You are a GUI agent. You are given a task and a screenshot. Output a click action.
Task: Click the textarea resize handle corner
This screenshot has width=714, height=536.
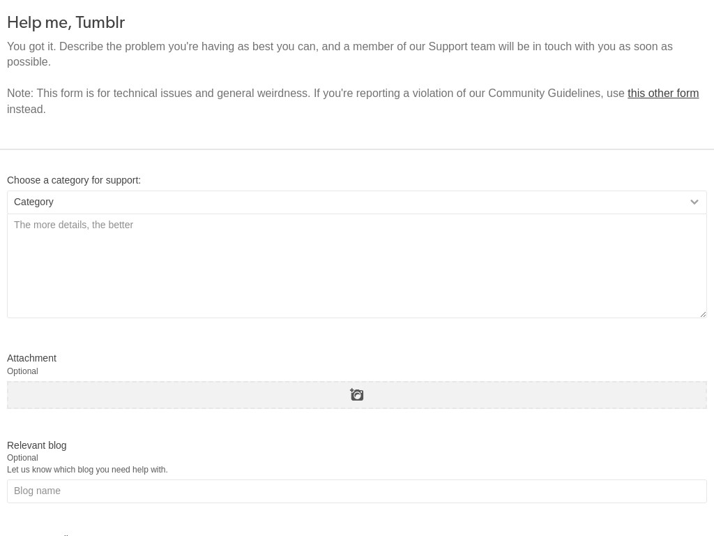click(703, 314)
